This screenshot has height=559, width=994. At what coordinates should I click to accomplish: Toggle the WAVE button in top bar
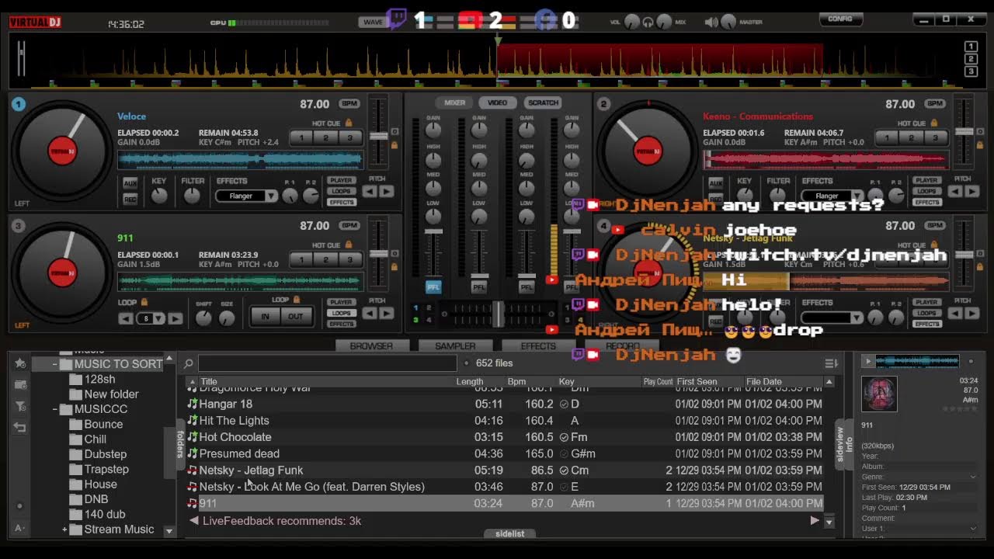373,22
